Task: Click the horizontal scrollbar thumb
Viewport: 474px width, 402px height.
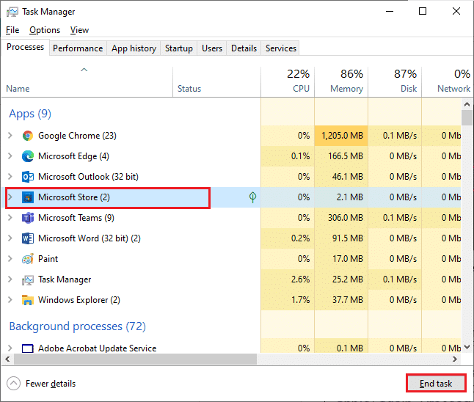Action: [x=136, y=359]
